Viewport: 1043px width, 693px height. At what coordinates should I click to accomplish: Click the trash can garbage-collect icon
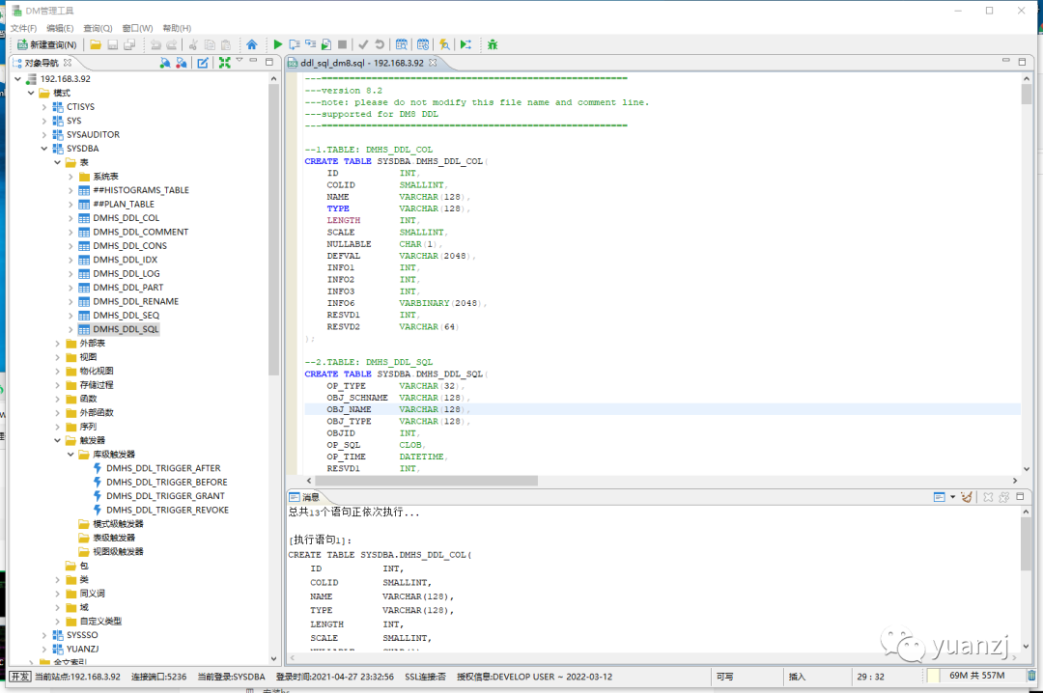tap(1031, 676)
